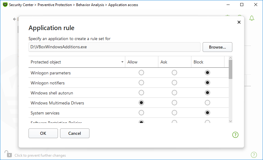Click the back arrow in Security Center
The image size is (263, 160).
(15, 19)
